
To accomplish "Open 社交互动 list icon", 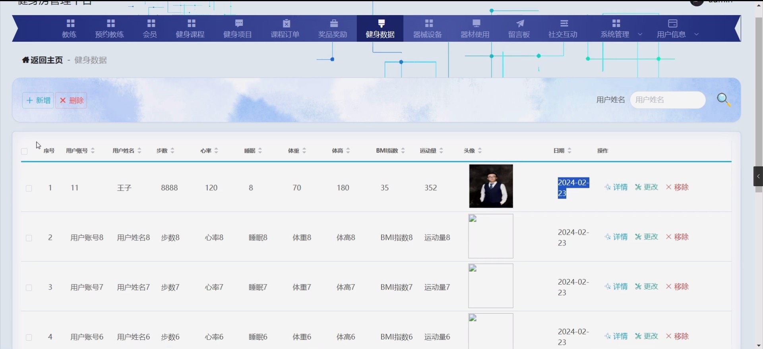I will [564, 23].
